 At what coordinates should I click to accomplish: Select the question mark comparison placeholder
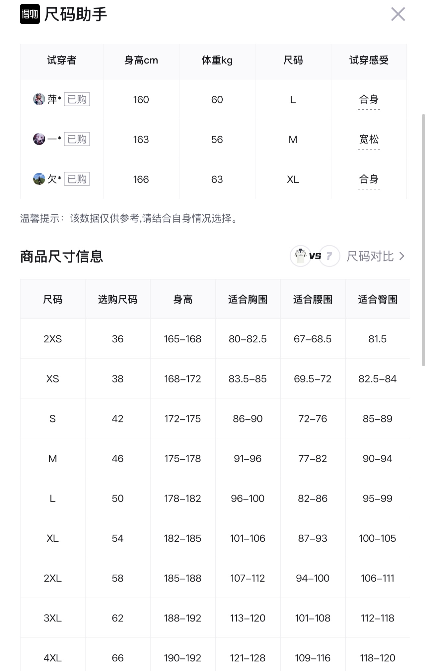329,256
